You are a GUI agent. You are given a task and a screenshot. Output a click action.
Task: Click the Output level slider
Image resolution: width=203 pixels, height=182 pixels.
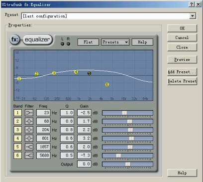(127, 164)
